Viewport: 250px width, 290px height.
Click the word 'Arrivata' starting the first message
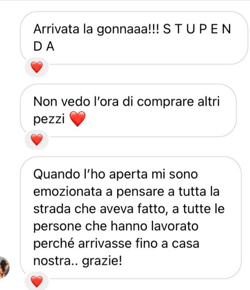point(56,29)
